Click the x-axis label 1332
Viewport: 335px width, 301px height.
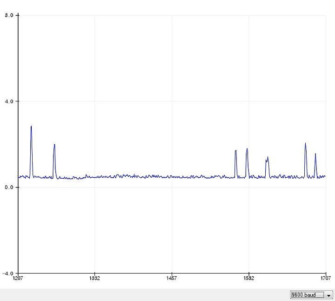[94, 278]
